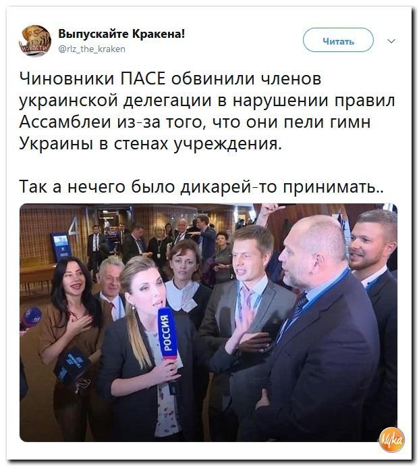This screenshot has width=419, height=467.
Task: Click the blue information kiosk screen in the photo
Action: (61, 245)
